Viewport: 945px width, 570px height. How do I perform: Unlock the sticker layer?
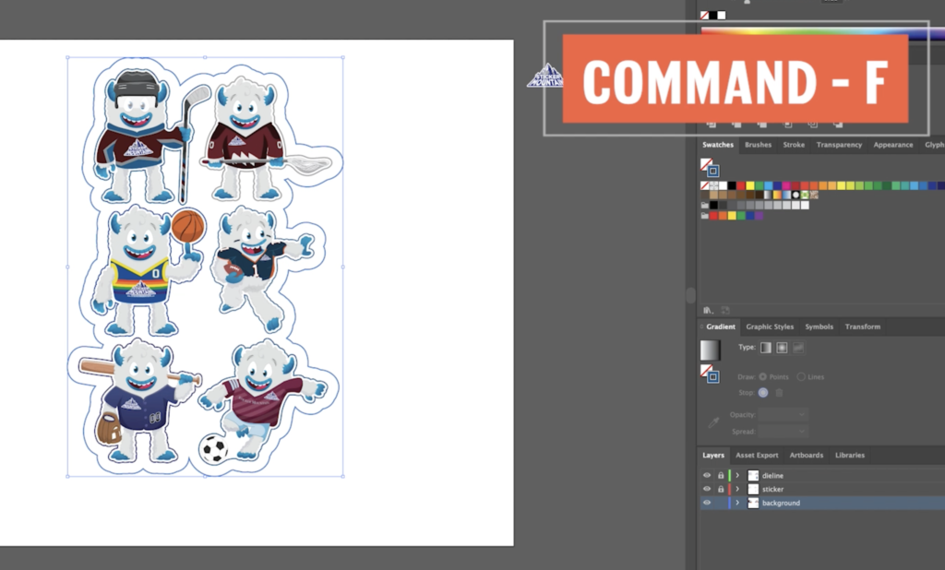click(x=720, y=489)
